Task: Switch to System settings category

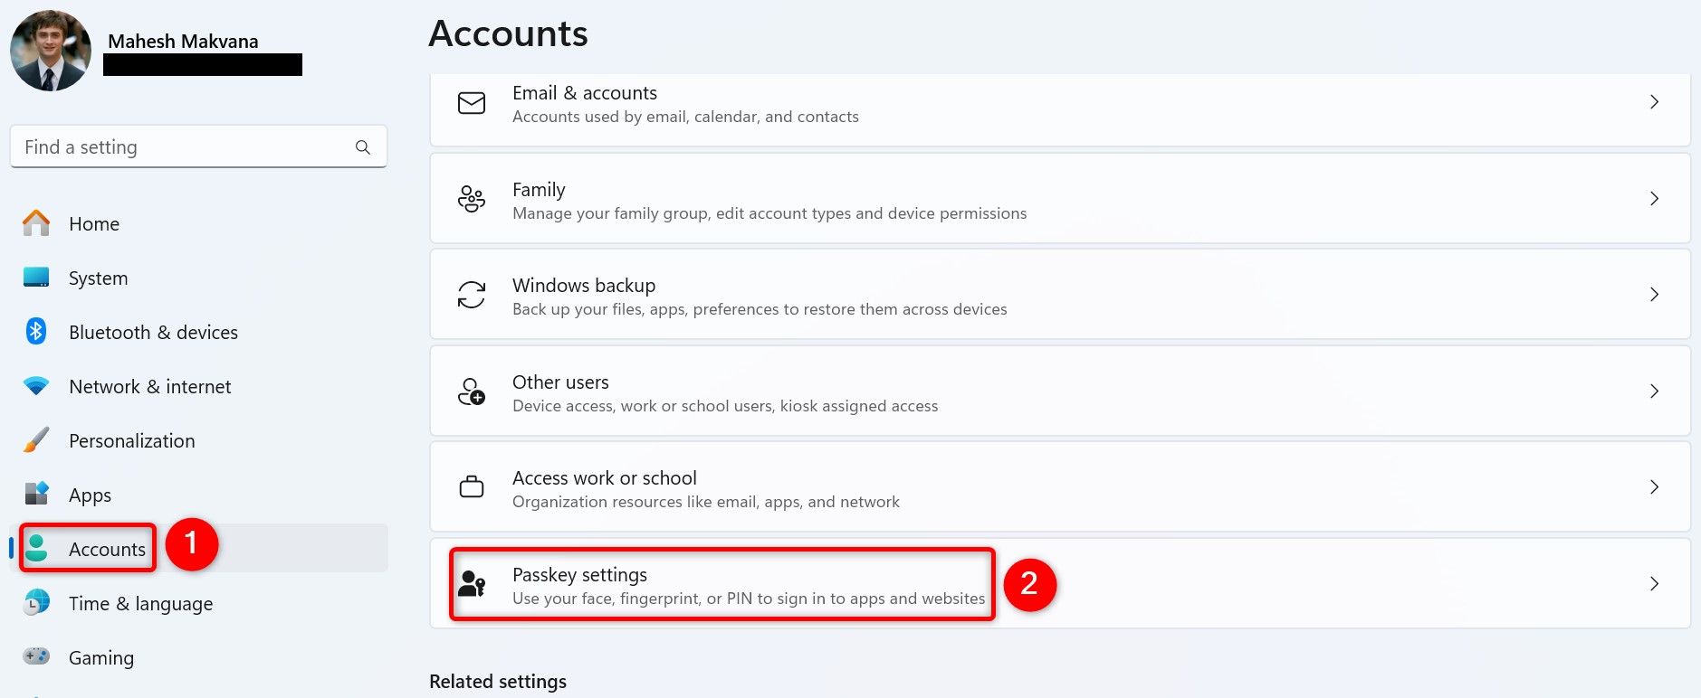Action: pyautogui.click(x=98, y=278)
